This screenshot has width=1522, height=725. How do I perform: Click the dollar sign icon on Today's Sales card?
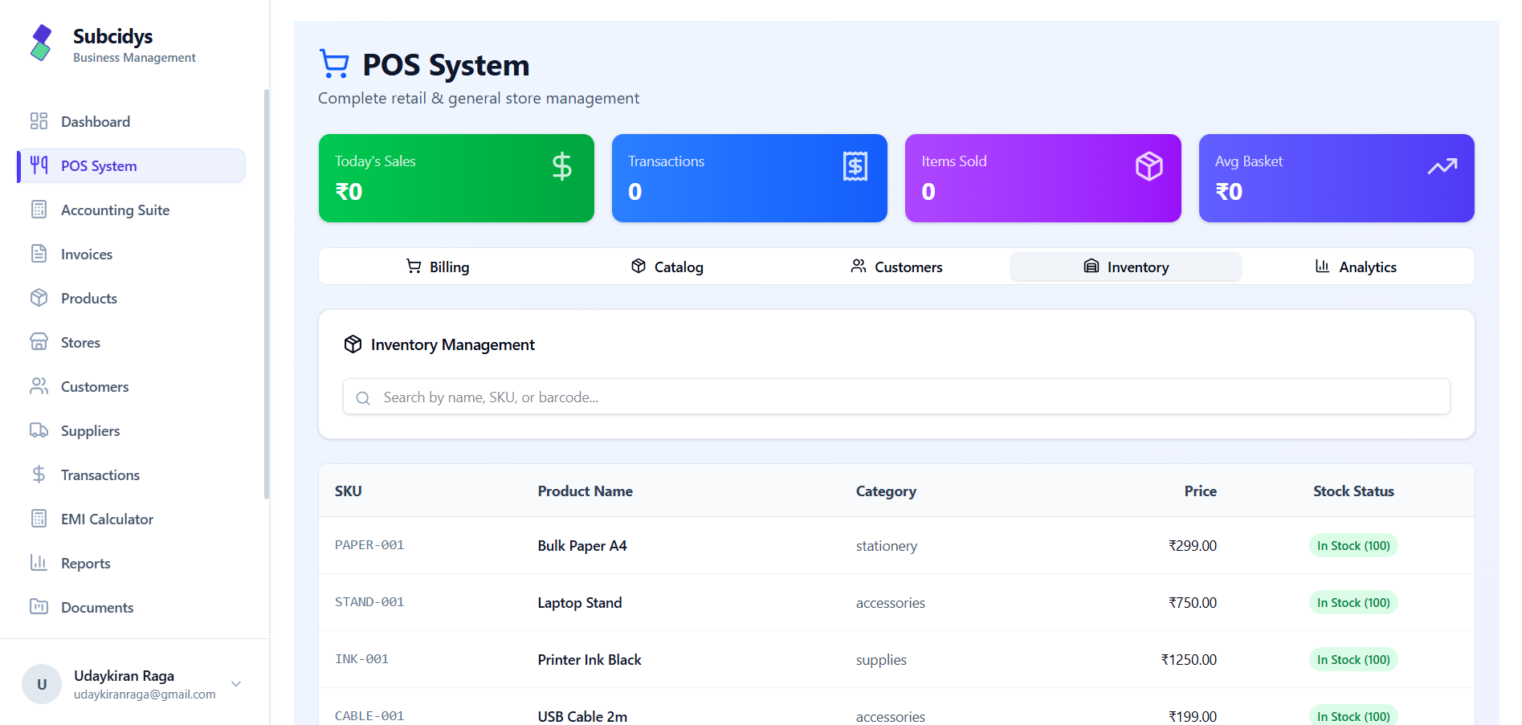562,166
